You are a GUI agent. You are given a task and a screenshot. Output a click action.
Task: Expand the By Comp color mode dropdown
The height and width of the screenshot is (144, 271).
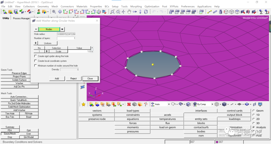click(212, 104)
